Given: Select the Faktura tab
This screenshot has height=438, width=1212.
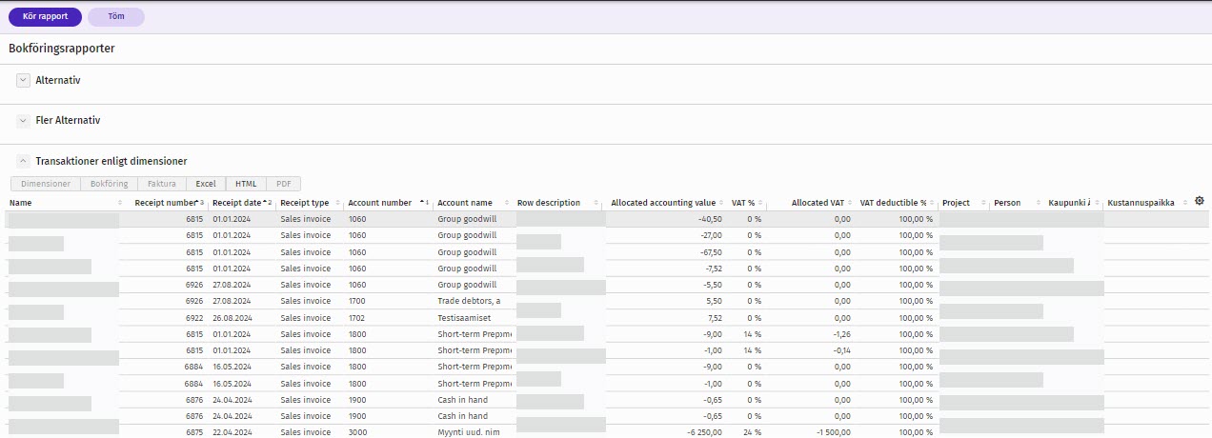Looking at the screenshot, I should pyautogui.click(x=162, y=184).
